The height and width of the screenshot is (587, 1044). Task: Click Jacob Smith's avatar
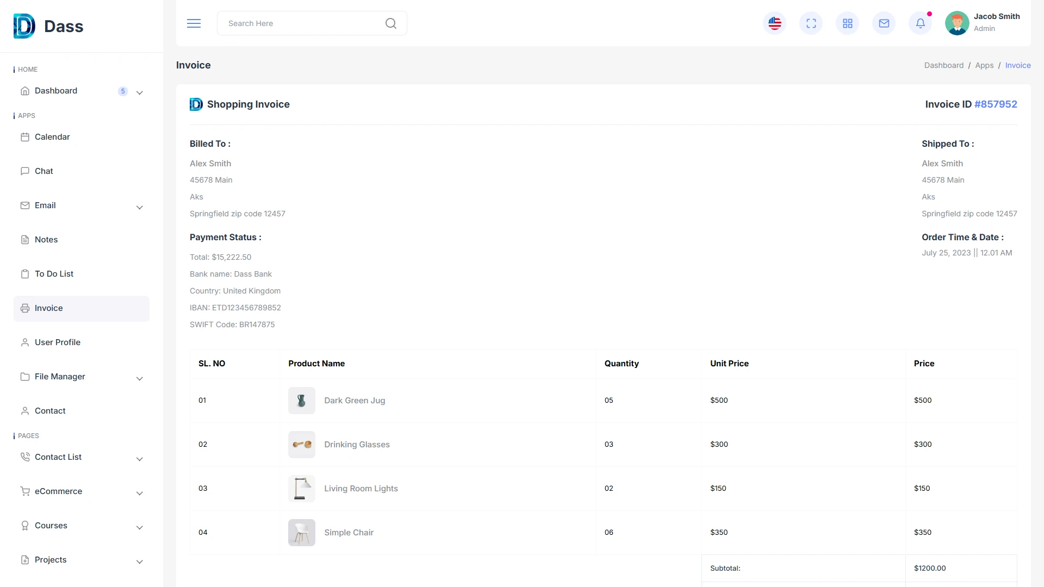(957, 23)
